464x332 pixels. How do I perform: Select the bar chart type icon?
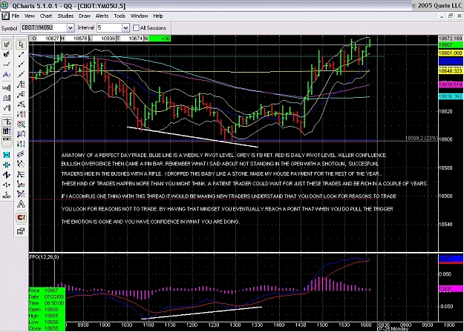[7, 44]
